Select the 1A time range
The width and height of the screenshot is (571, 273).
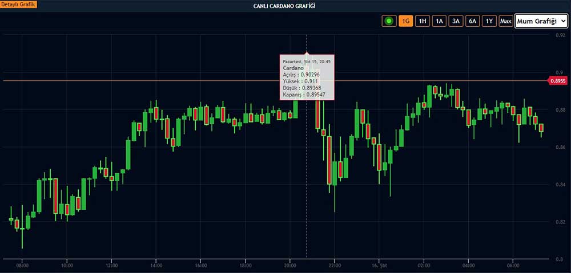(439, 21)
